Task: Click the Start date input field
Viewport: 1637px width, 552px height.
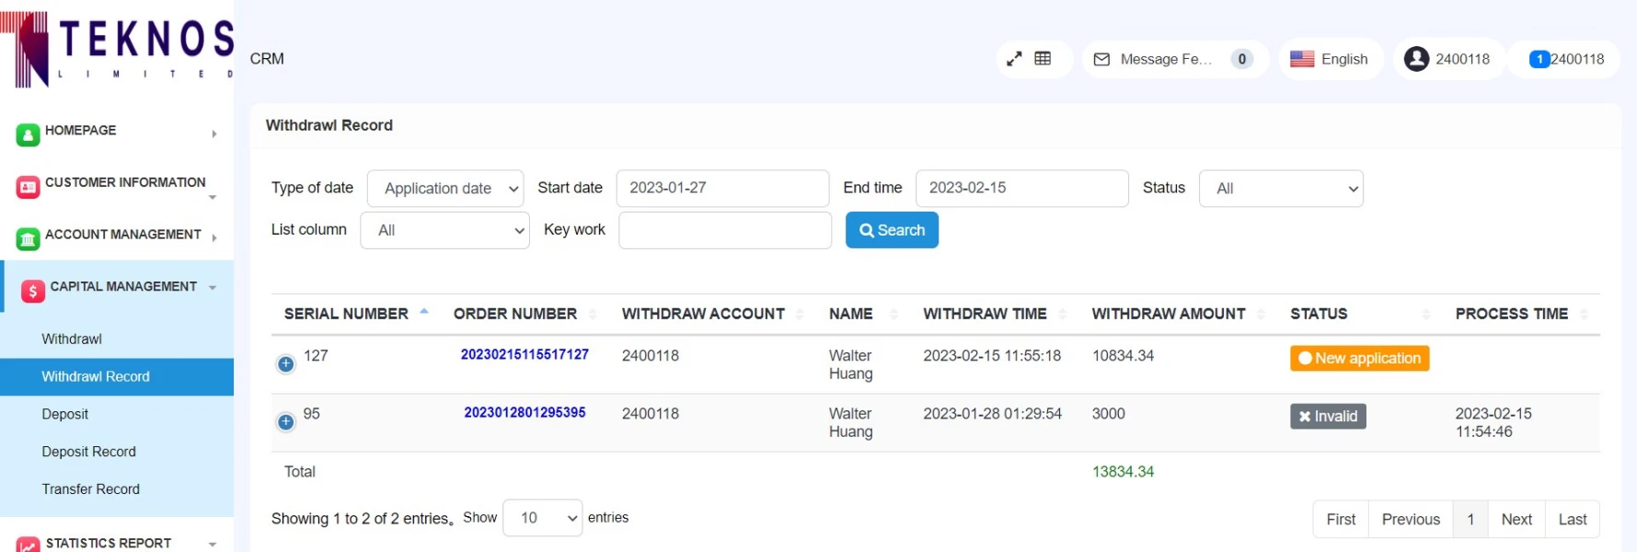Action: [x=722, y=189]
